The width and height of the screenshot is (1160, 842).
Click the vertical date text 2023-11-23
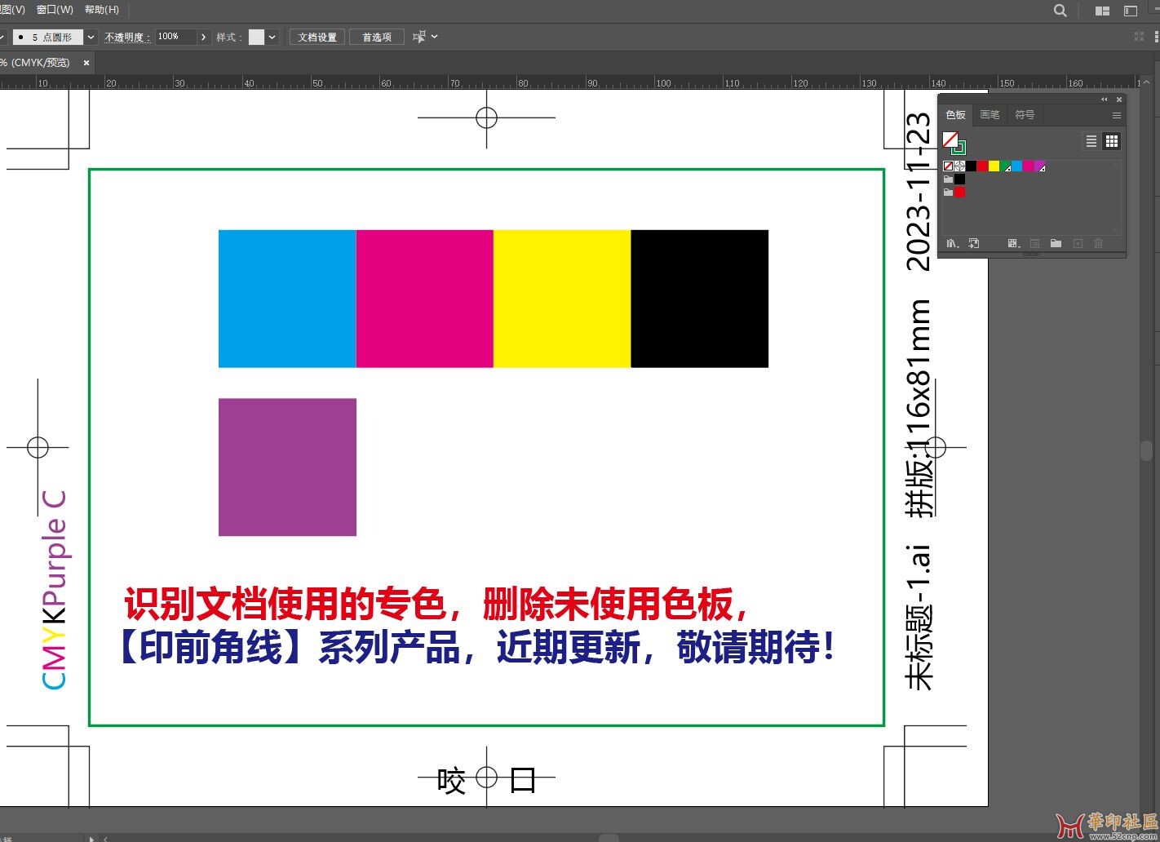[x=919, y=192]
